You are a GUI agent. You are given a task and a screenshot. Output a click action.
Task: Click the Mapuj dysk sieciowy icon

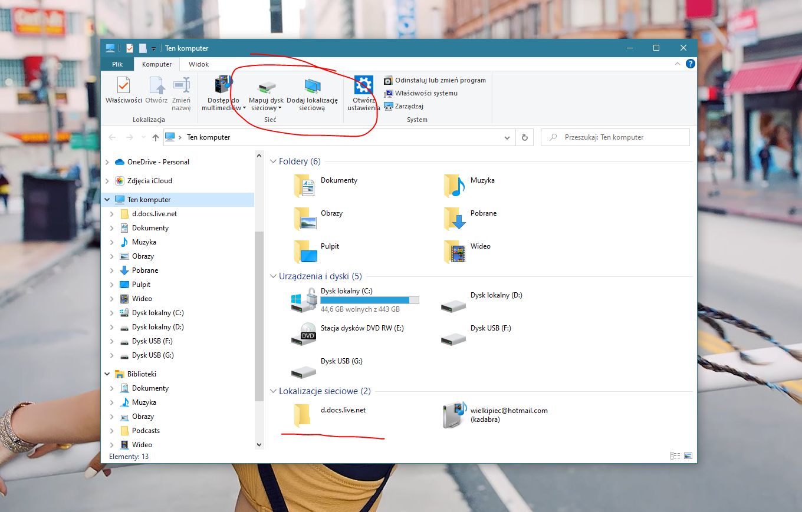point(266,88)
